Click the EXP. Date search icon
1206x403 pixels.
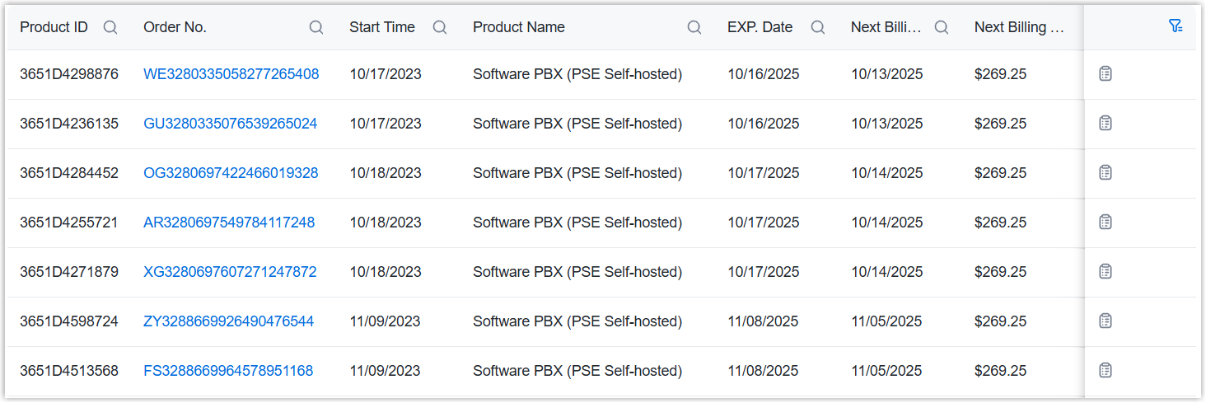818,27
